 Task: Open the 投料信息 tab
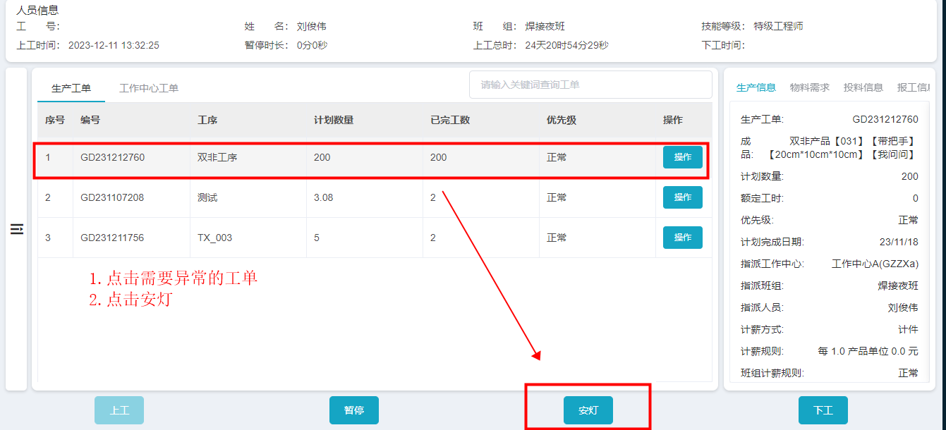(863, 87)
